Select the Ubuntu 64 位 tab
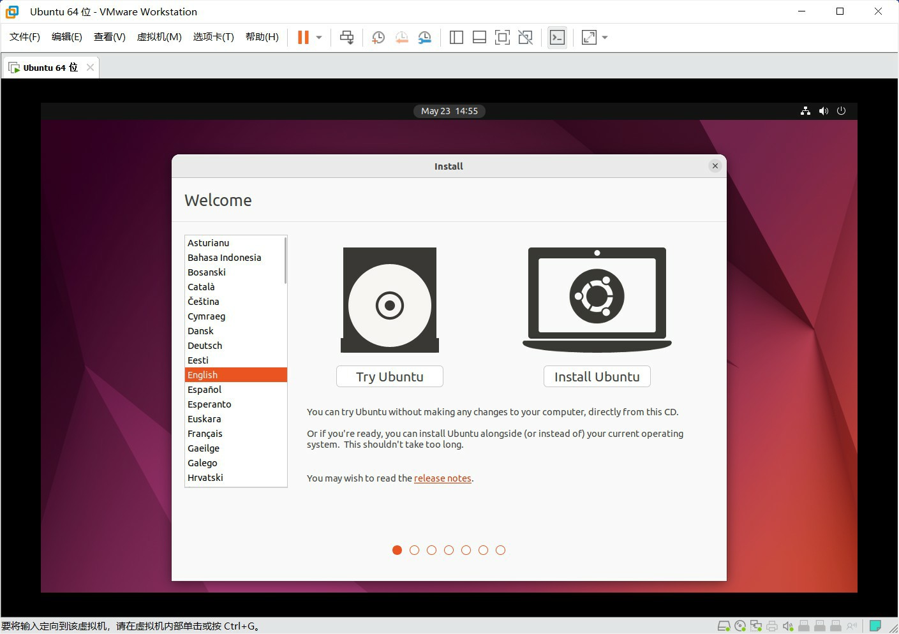 tap(50, 68)
